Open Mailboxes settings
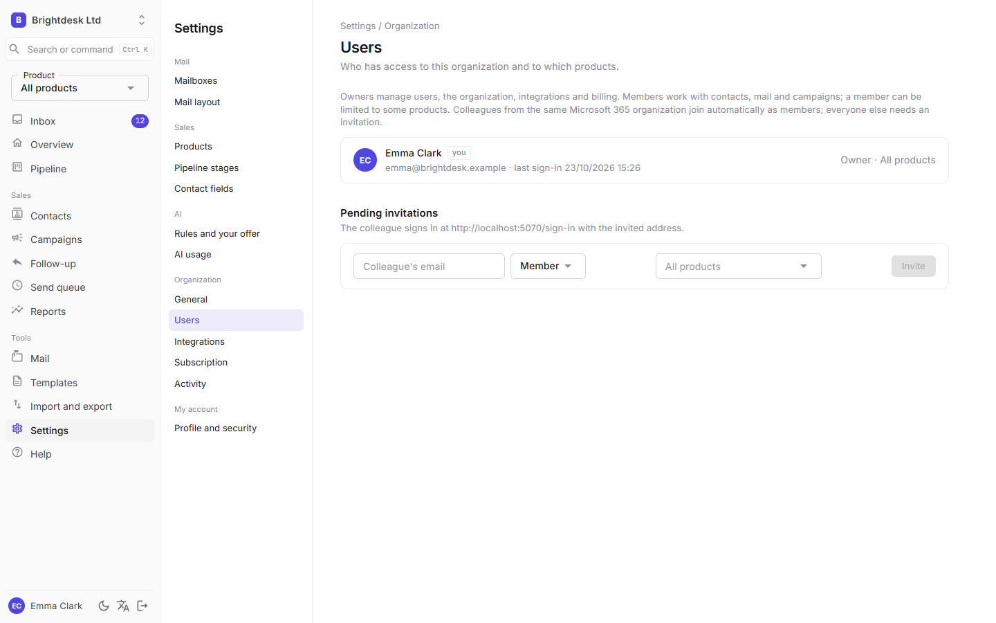 point(236,81)
